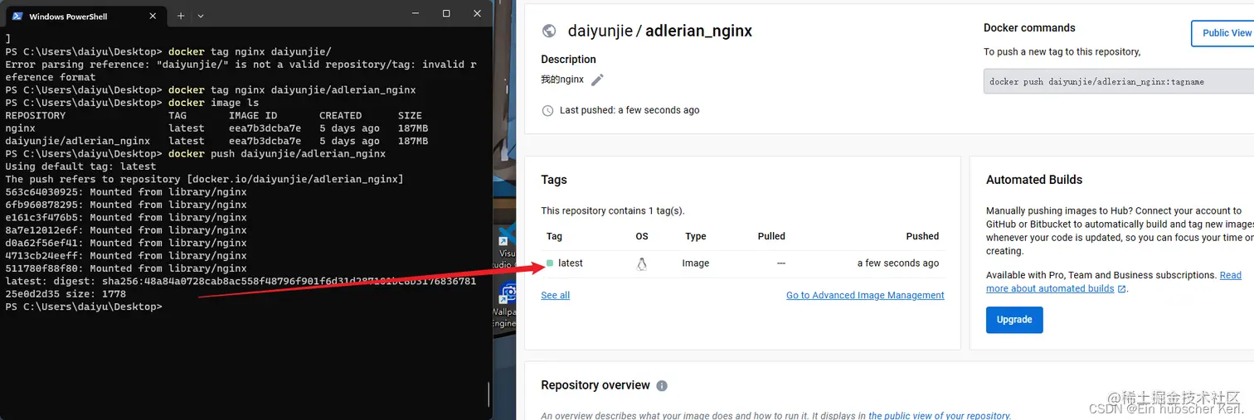Click the docker push daiyunjie/adlerian_nginx terminal command
The height and width of the screenshot is (420, 1254).
[277, 153]
